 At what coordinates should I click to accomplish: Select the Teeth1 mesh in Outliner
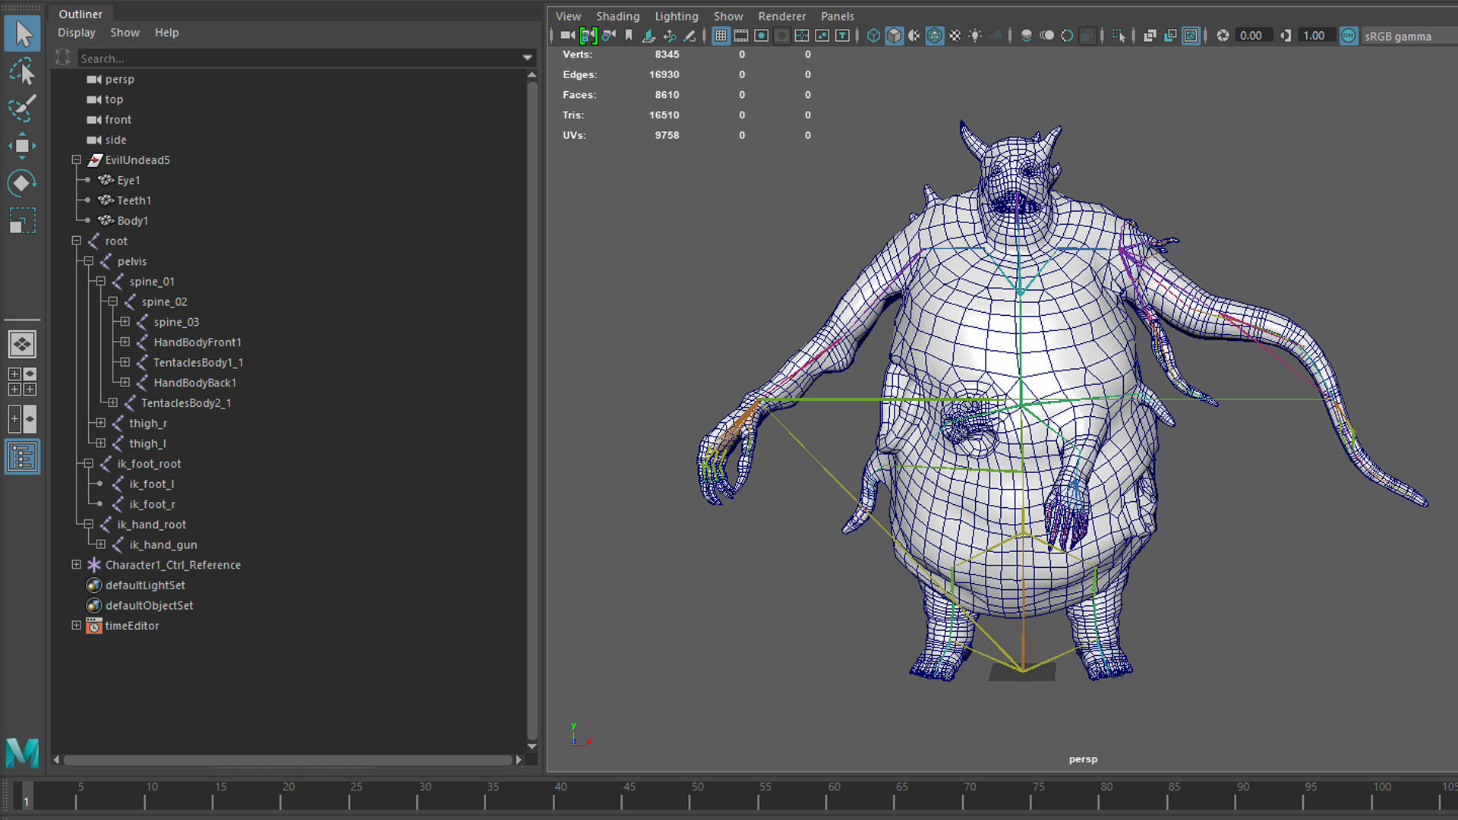[x=134, y=200]
